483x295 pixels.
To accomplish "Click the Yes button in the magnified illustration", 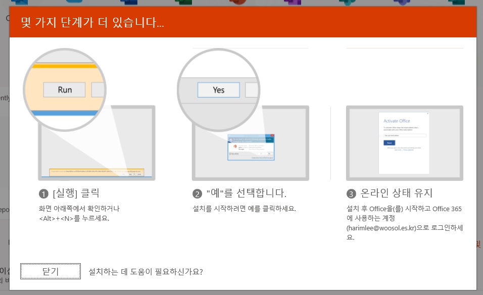I will [218, 90].
